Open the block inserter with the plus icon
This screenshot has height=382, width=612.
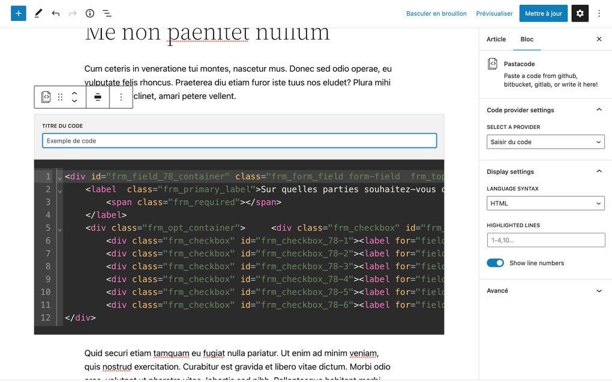pos(18,13)
